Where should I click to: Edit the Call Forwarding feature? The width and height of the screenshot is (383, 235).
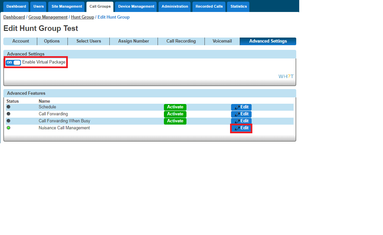[241, 114]
